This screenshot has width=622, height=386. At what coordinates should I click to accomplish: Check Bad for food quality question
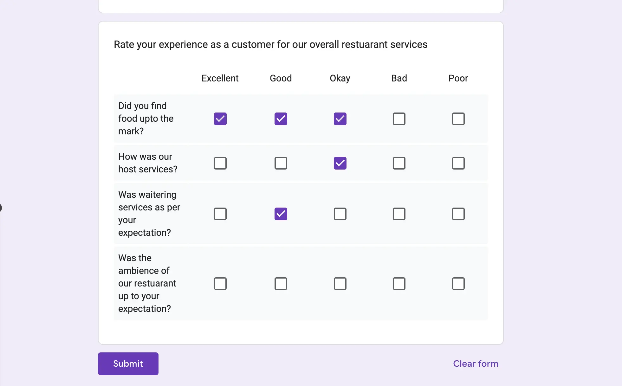click(399, 119)
